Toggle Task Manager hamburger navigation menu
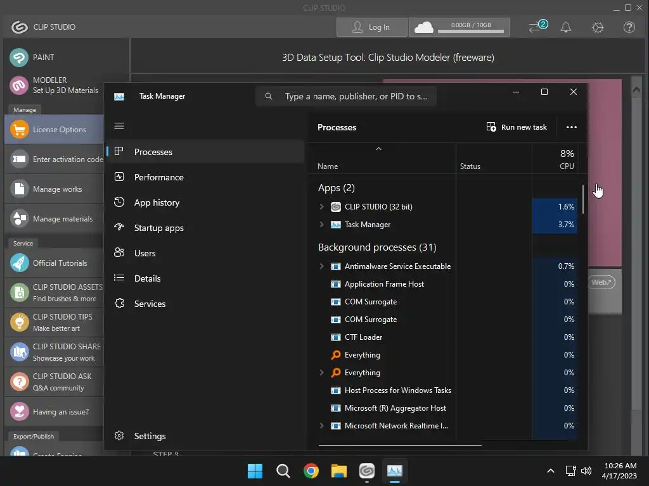This screenshot has width=649, height=486. click(119, 126)
